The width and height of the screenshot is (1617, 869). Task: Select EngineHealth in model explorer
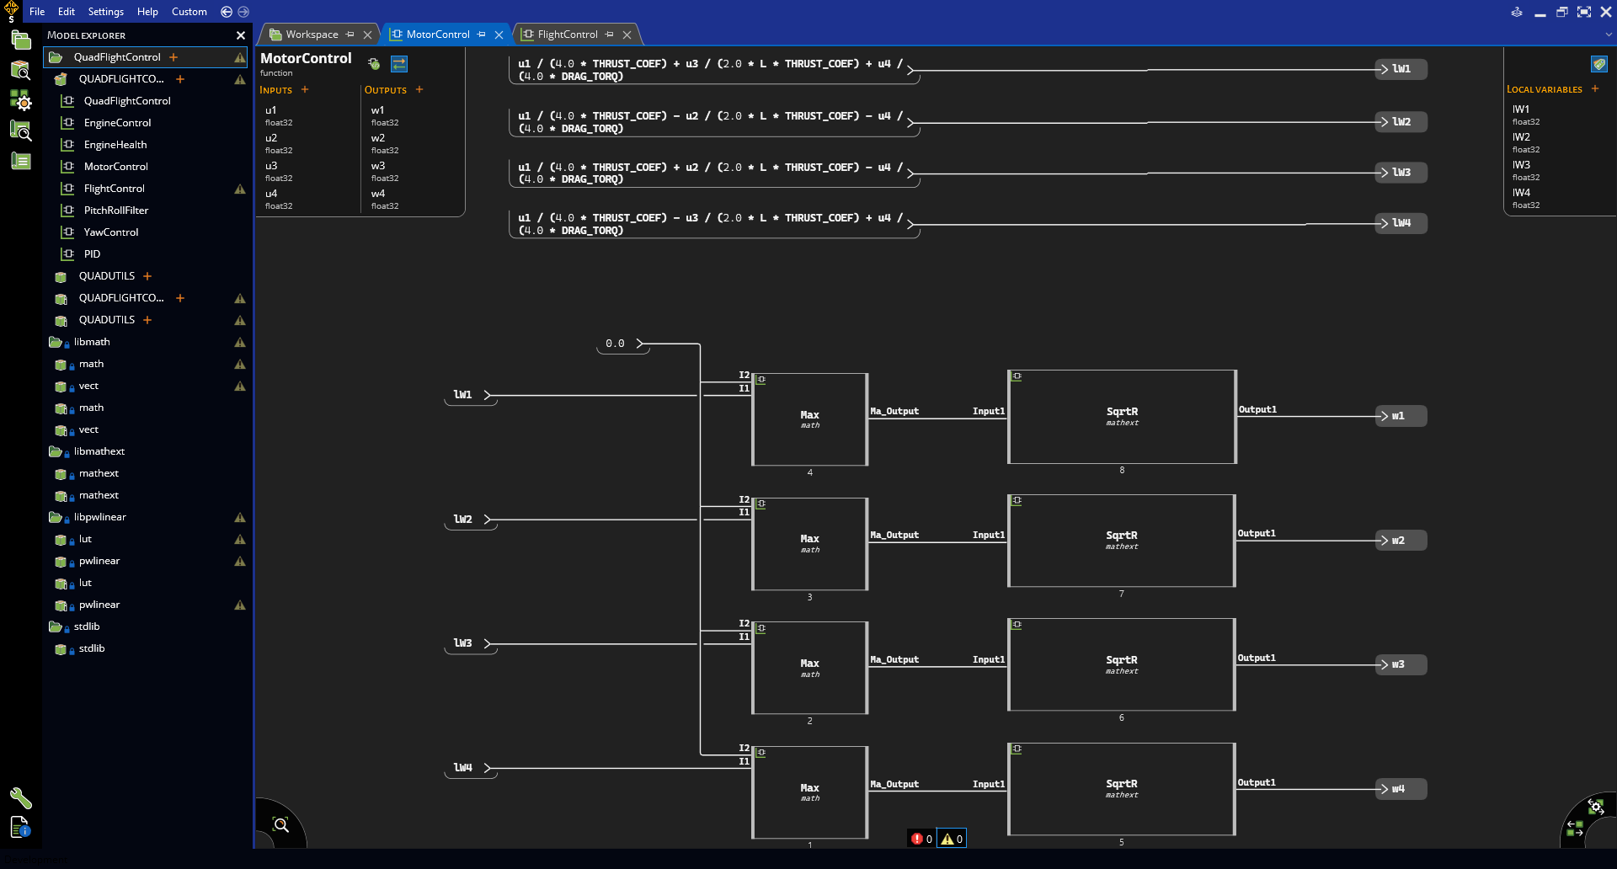pos(115,145)
